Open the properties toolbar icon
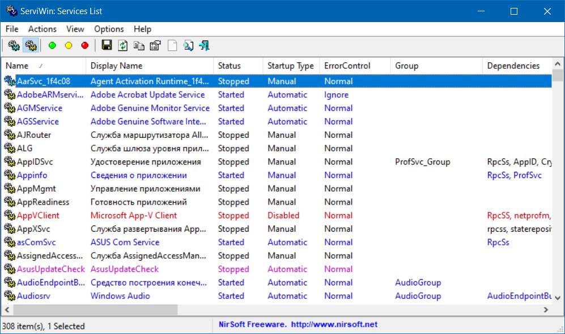The image size is (565, 334). point(155,46)
